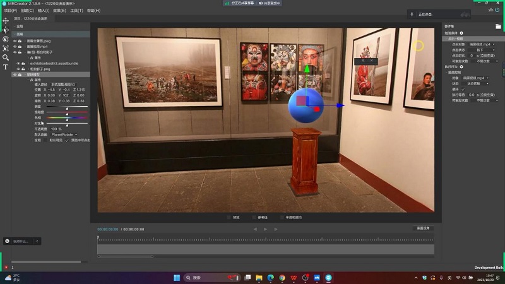Open the 效果(E) menu
Screen dimensions: 505x284
[x=59, y=11]
